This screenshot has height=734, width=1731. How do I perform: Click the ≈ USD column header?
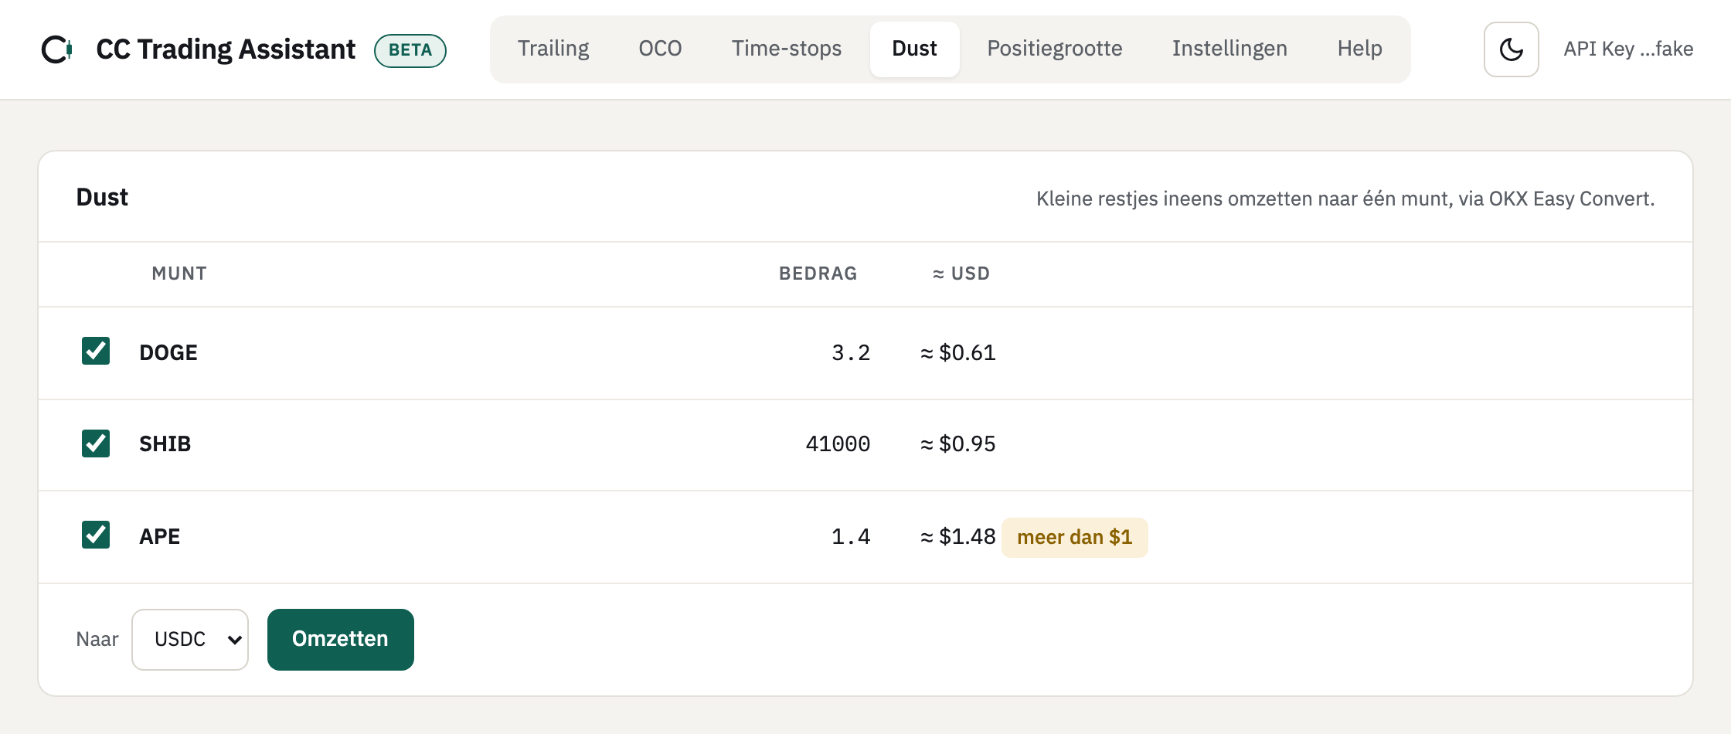[x=961, y=274]
